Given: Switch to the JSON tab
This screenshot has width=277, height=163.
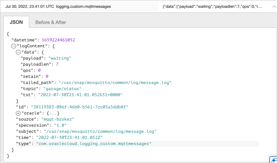Looking at the screenshot, I should point(16,22).
